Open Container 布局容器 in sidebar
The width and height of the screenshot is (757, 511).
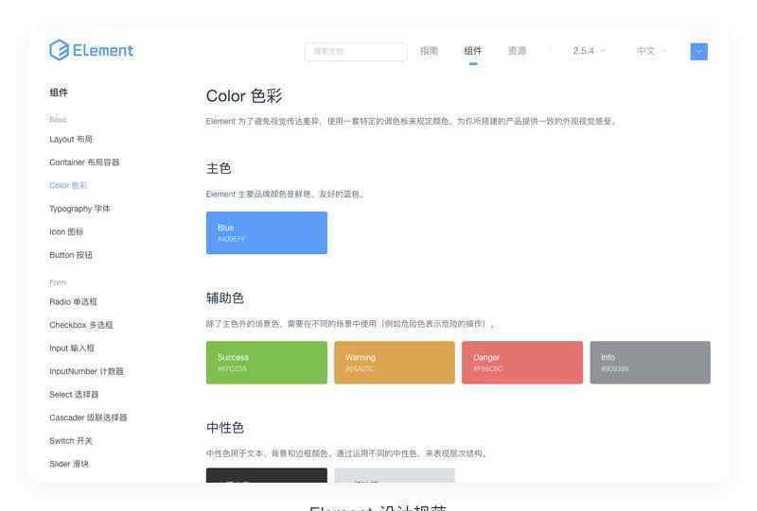tap(84, 162)
